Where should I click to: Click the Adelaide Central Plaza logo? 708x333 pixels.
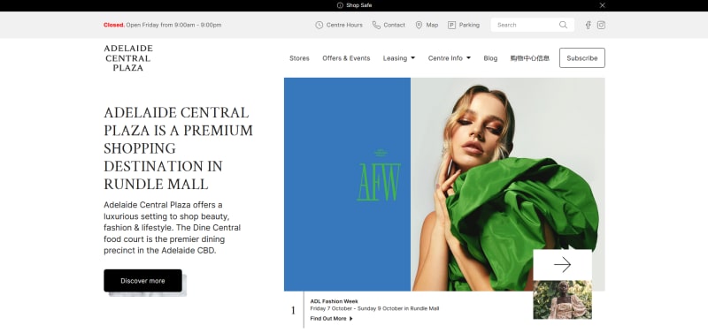128,58
